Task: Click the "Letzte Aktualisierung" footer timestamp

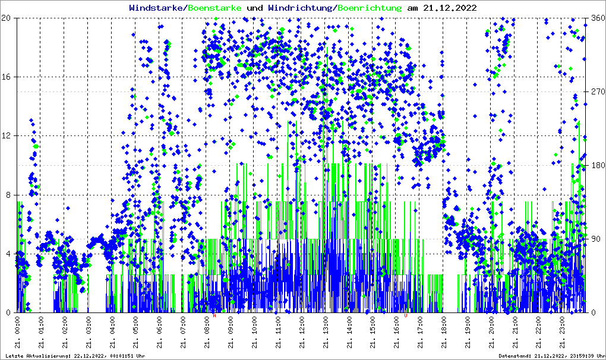Action: coord(76,356)
